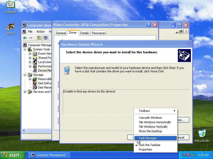The height and width of the screenshot is (159, 213).
Task: Switch to the General tab
Action: [x=61, y=33]
